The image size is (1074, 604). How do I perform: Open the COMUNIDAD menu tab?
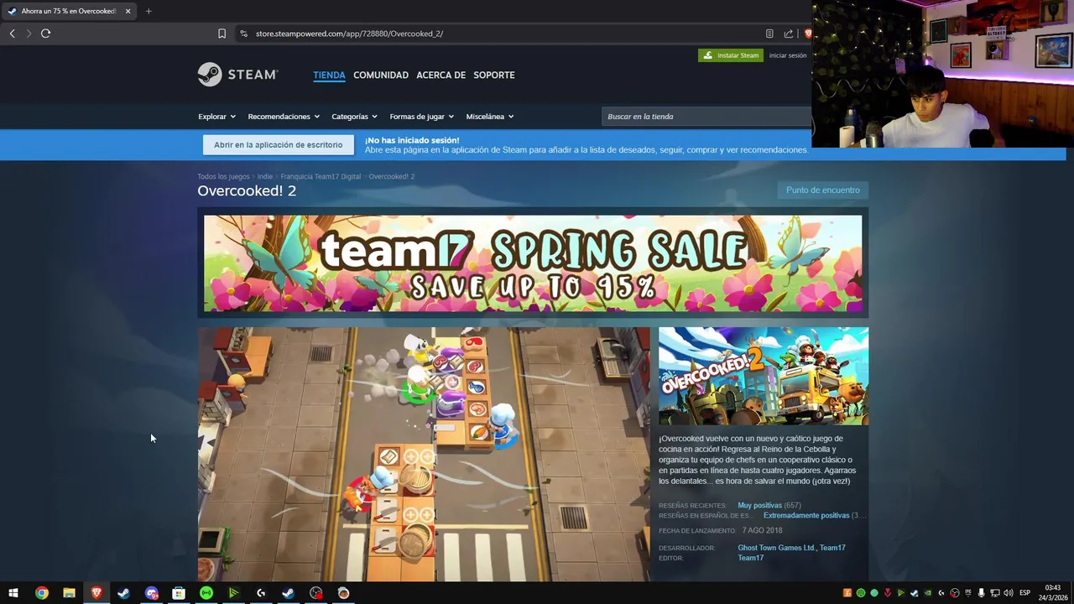[x=381, y=75]
